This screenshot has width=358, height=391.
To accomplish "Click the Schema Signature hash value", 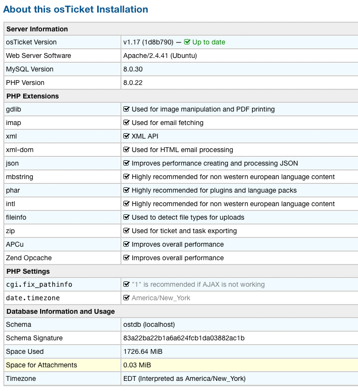I will coord(184,338).
